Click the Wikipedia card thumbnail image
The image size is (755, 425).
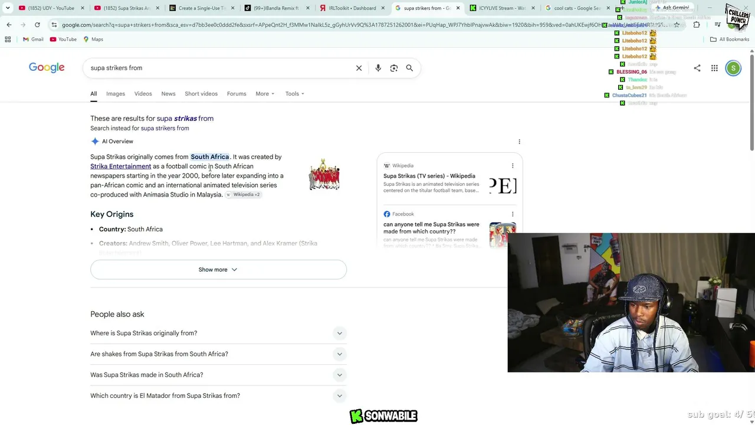(503, 186)
